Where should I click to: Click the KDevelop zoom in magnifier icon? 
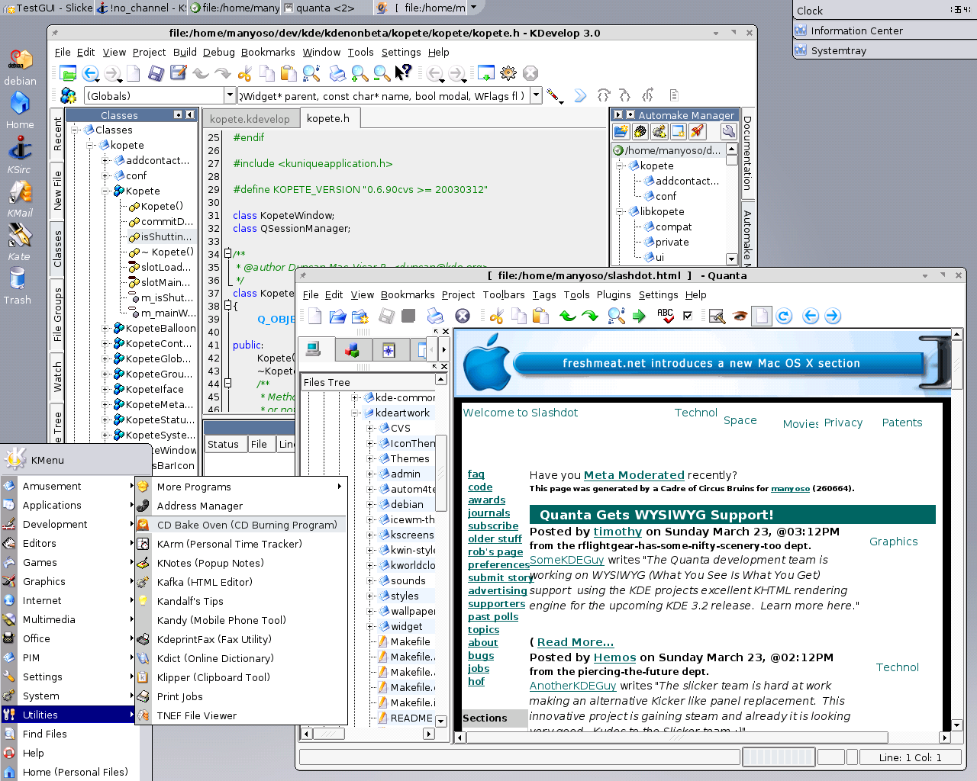tap(360, 73)
